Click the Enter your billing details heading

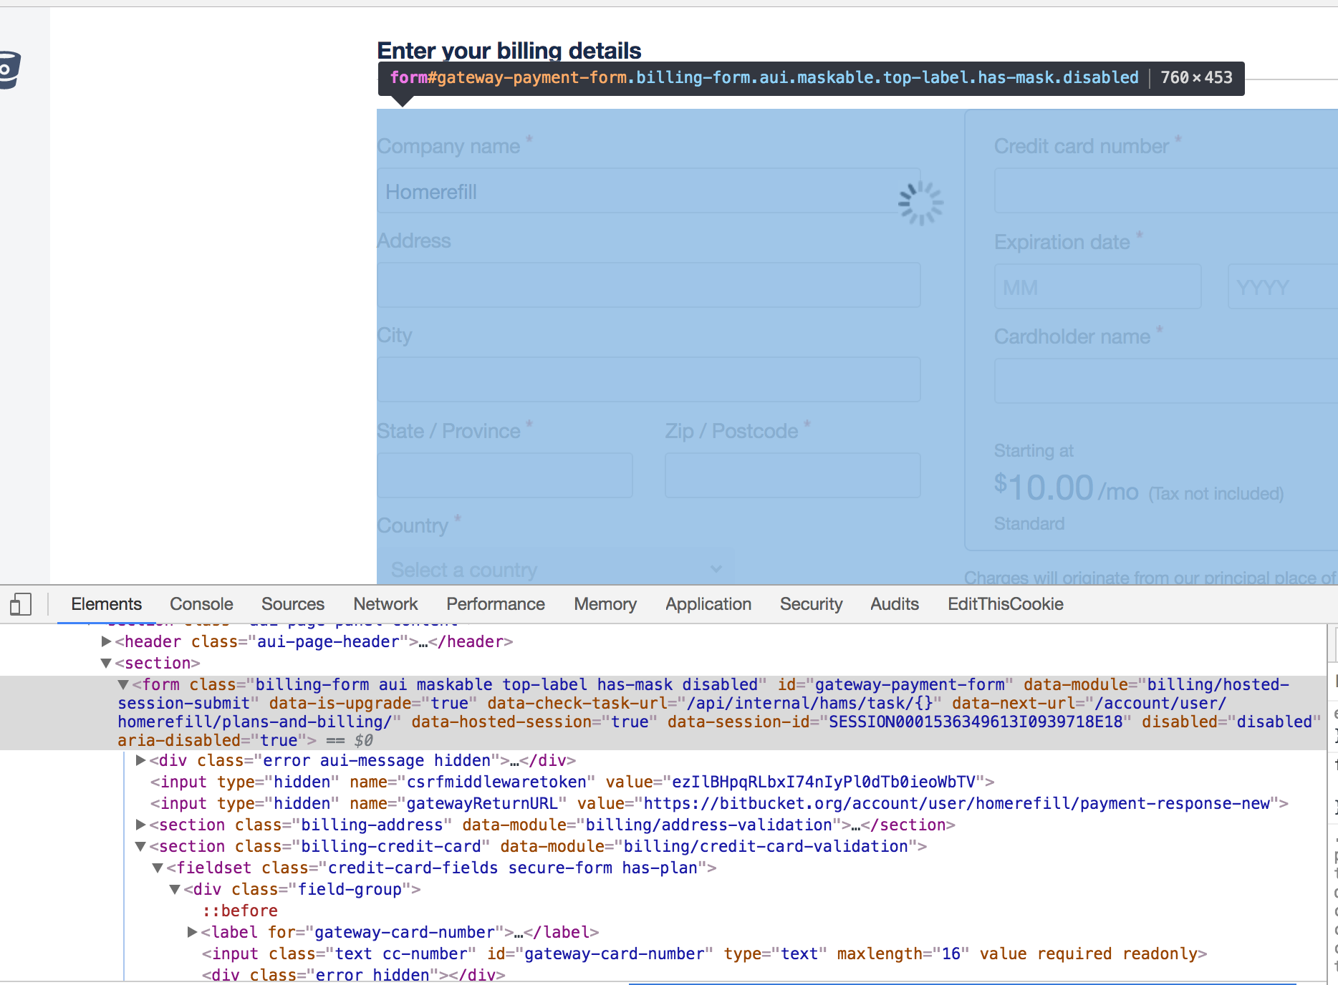pyautogui.click(x=509, y=51)
